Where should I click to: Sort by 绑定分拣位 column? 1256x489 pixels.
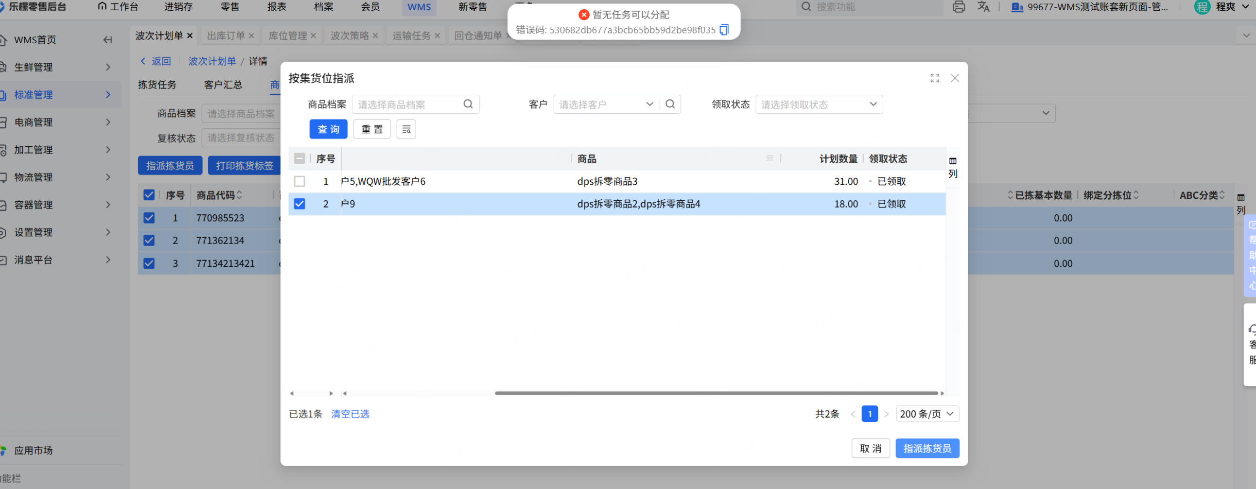tap(1136, 195)
